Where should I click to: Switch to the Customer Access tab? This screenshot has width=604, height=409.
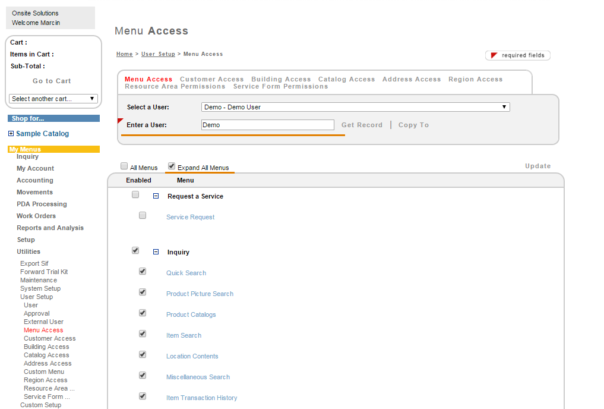[211, 79]
